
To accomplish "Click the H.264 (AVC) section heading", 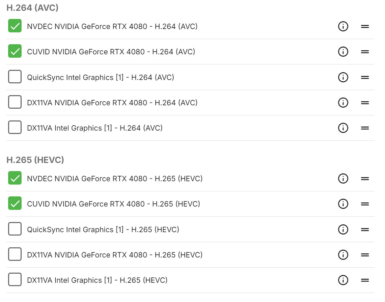I will coord(32,8).
